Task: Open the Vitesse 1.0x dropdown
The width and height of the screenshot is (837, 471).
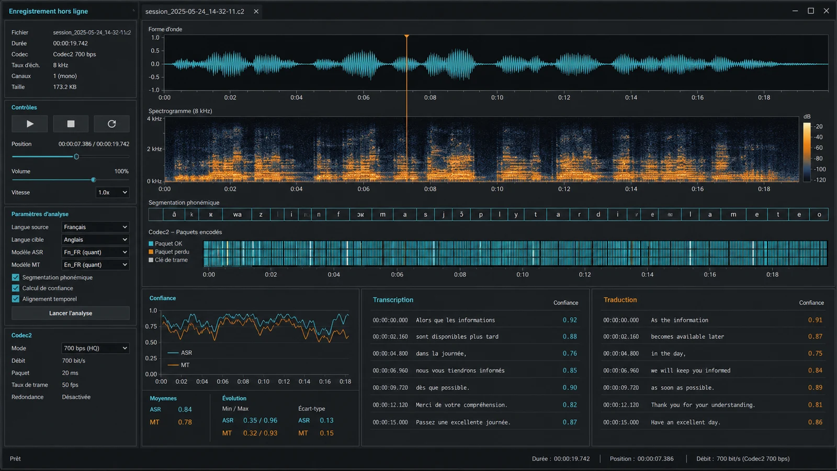Action: pos(112,193)
